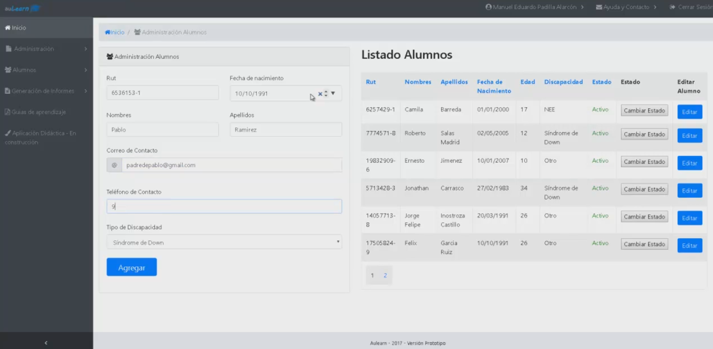Expand the Administración section
The width and height of the screenshot is (713, 349).
tap(34, 48)
